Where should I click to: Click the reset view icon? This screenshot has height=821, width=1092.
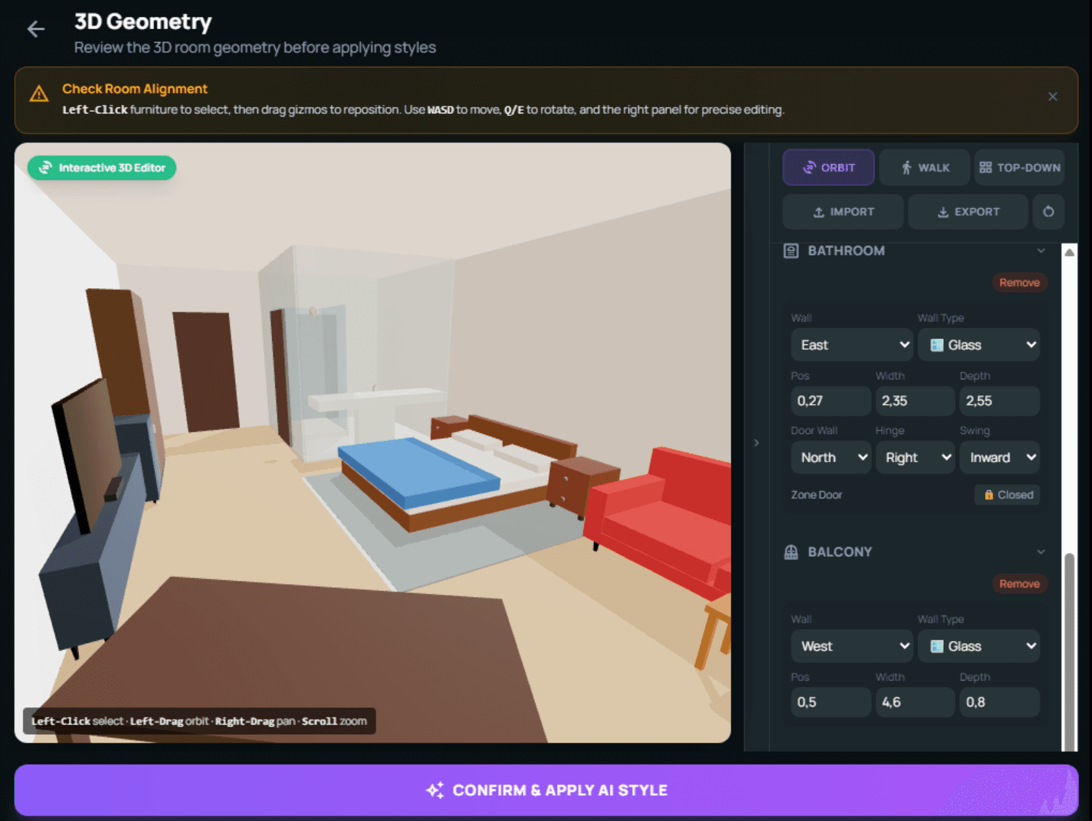(x=1048, y=212)
